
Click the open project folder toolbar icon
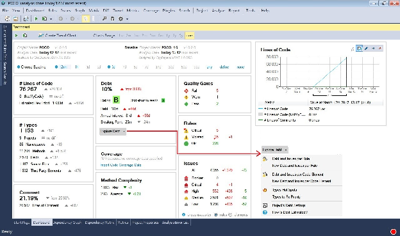coord(15,19)
